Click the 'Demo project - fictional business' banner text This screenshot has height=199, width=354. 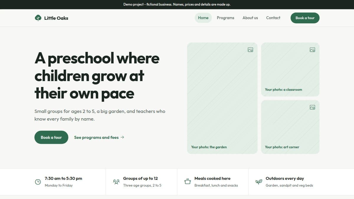[x=177, y=4]
